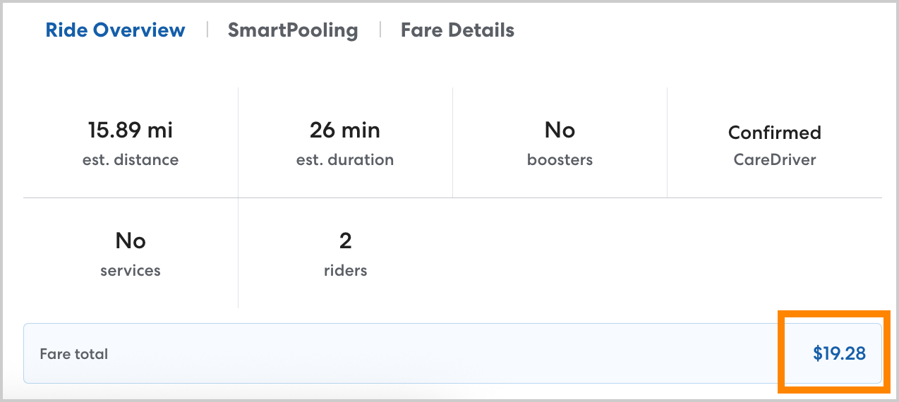Screen dimensions: 899x402
Task: Click the No value above boosters
Action: tap(560, 130)
